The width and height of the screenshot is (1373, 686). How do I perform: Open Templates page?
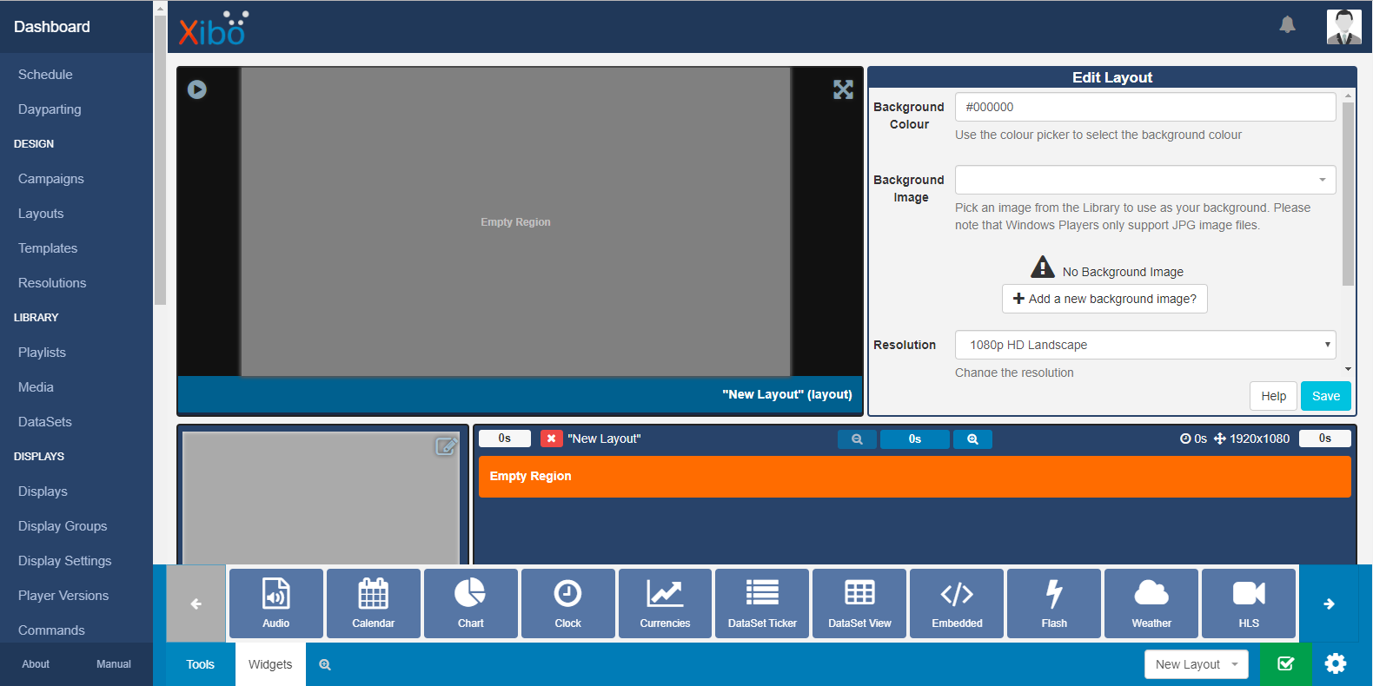point(48,248)
